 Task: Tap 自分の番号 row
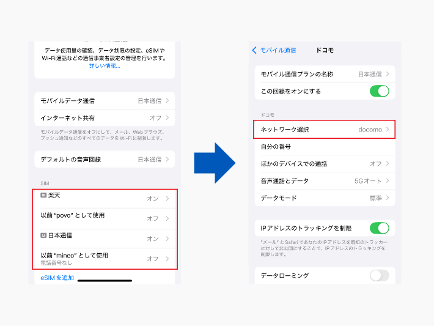point(325,147)
